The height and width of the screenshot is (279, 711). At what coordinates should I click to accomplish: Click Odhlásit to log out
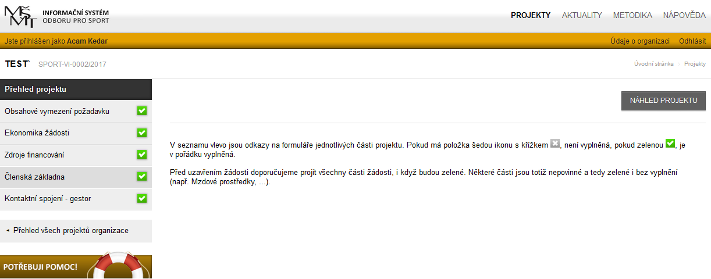coord(692,41)
